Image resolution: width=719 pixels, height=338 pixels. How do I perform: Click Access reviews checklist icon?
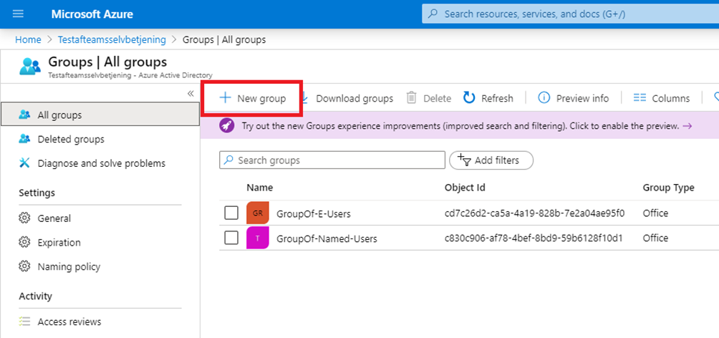click(24, 322)
